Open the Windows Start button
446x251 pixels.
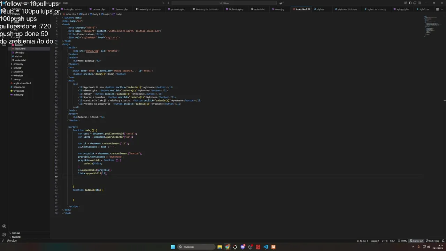pyautogui.click(x=173, y=247)
